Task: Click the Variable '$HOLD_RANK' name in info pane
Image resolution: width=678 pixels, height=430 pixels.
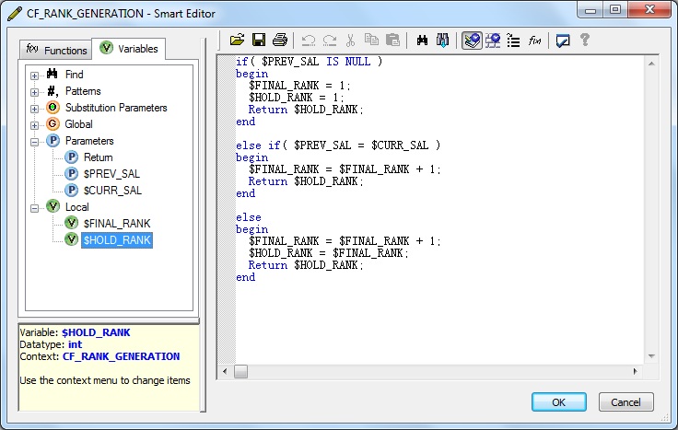Action: pos(96,332)
